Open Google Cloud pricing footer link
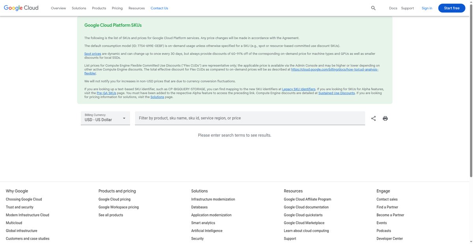Screen dimensions: 473x244 [x=114, y=199]
